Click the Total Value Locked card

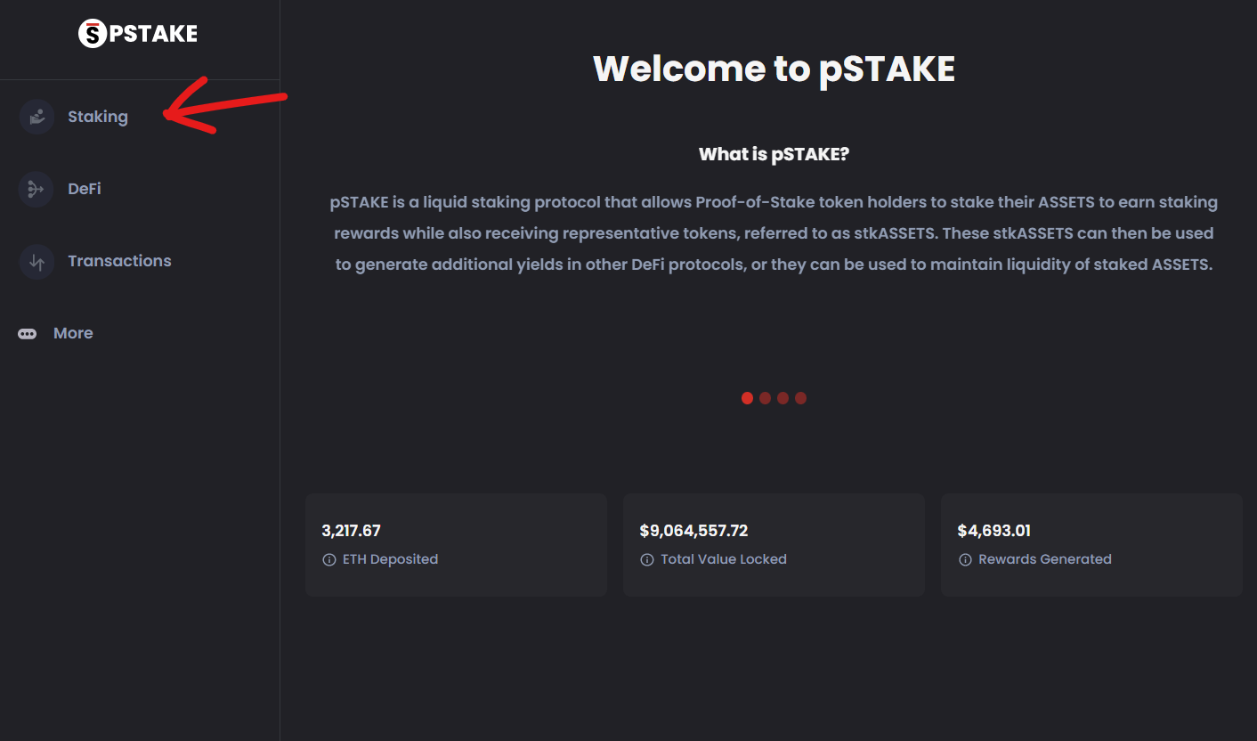click(x=774, y=545)
